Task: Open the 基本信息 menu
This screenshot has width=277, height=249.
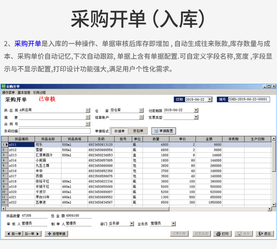Action: [x=24, y=92]
